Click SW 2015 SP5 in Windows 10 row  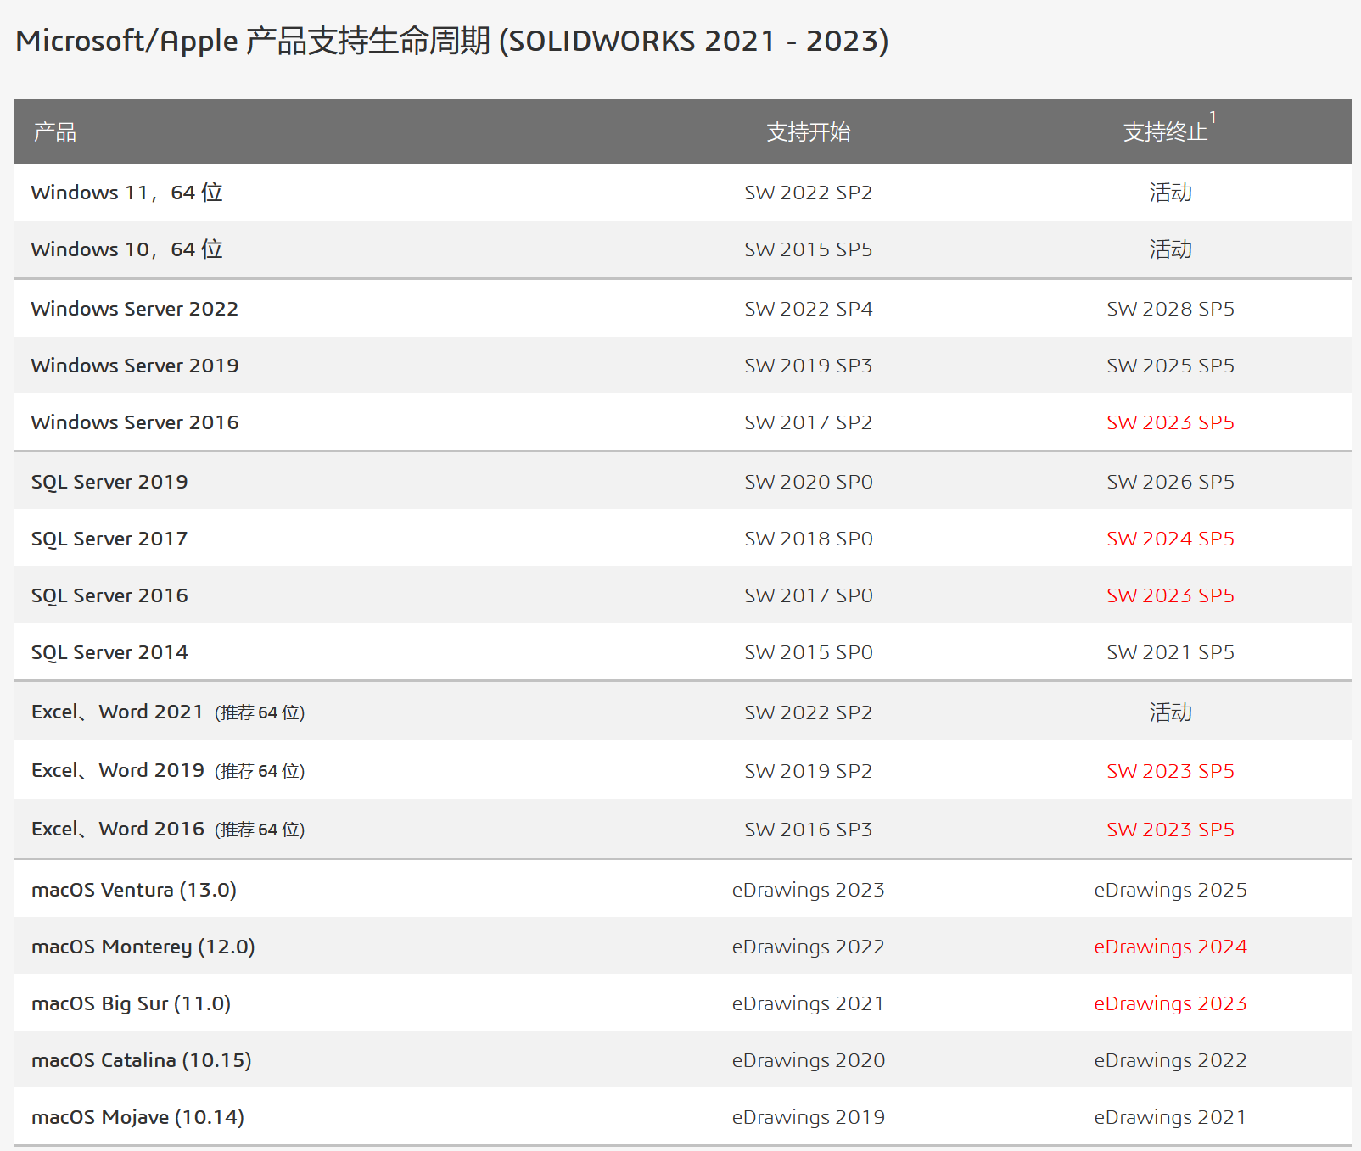[x=808, y=249]
